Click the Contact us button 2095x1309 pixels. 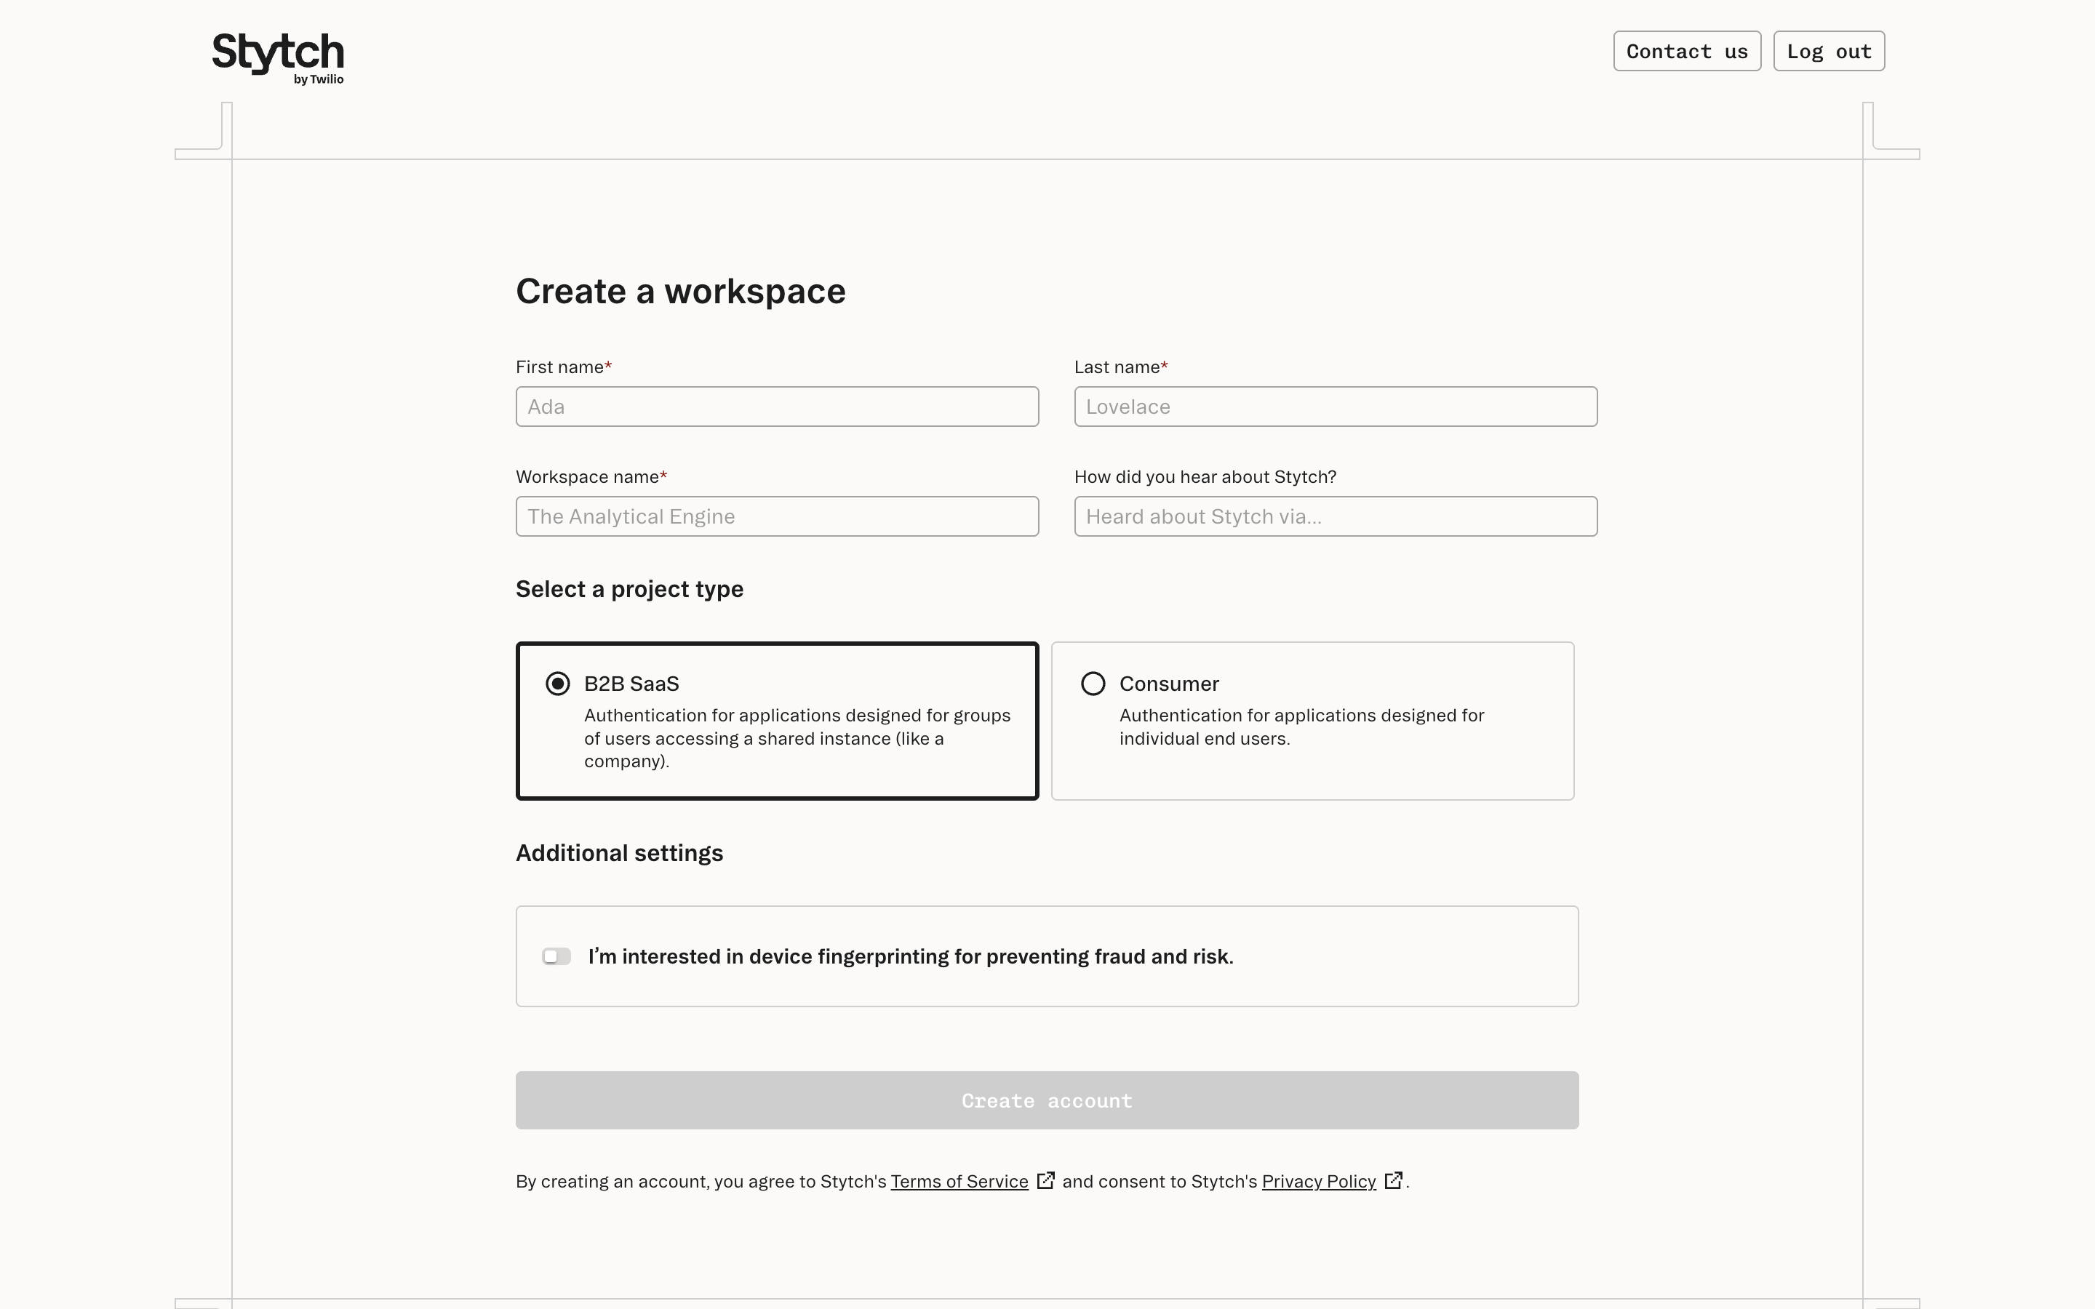coord(1687,51)
